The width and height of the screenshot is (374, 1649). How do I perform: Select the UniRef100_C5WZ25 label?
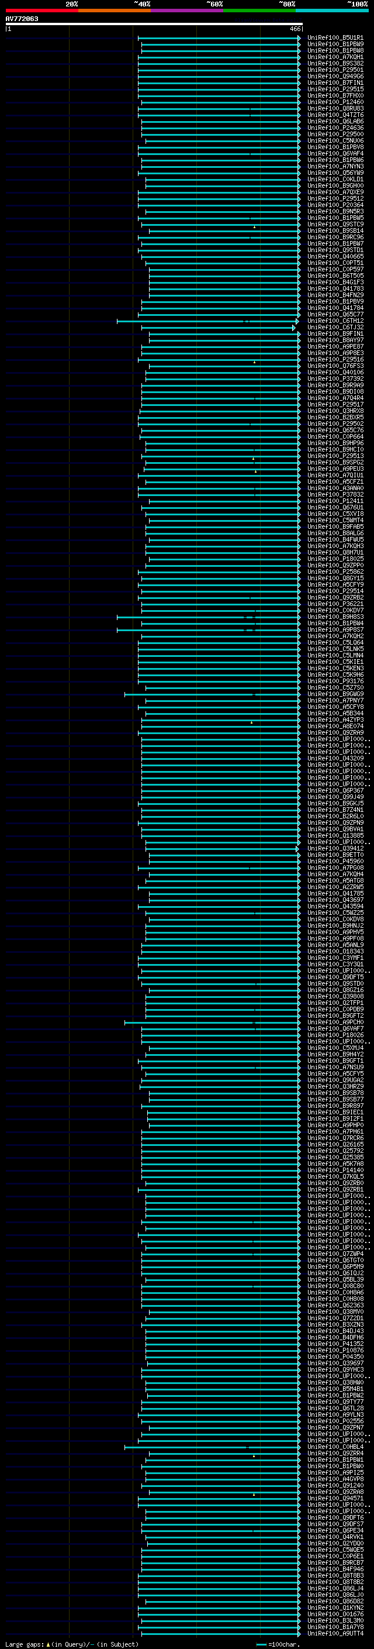pyautogui.click(x=335, y=914)
